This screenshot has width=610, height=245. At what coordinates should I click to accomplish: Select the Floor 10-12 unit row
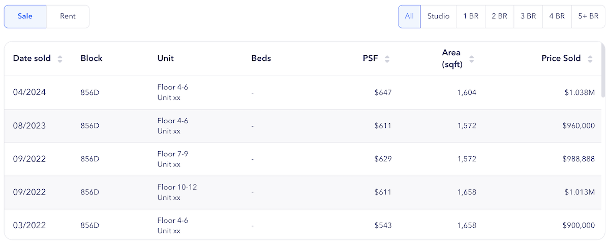[303, 192]
